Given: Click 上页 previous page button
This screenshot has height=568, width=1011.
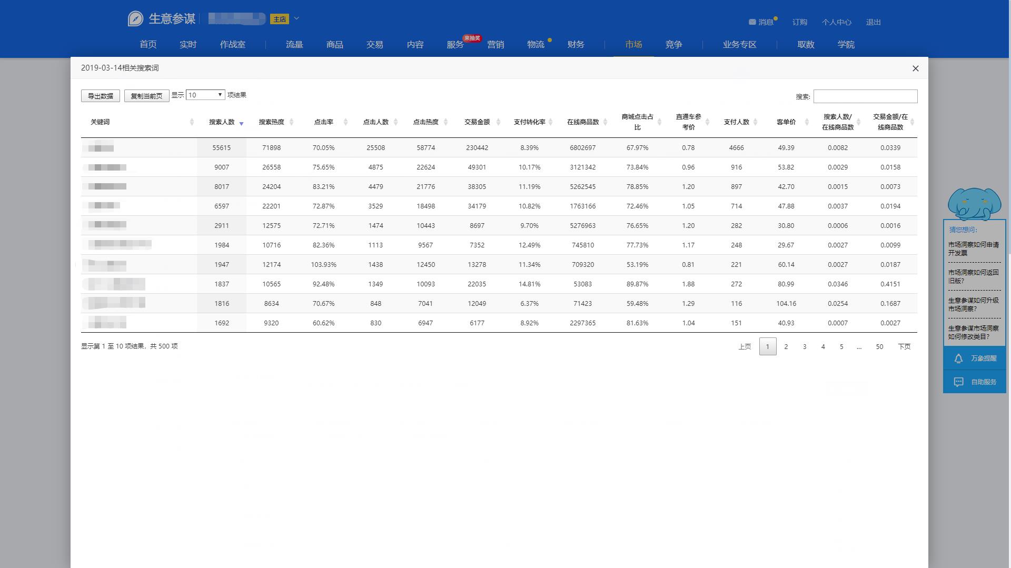Looking at the screenshot, I should (x=745, y=346).
